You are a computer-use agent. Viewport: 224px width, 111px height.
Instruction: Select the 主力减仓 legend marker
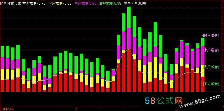(211, 84)
